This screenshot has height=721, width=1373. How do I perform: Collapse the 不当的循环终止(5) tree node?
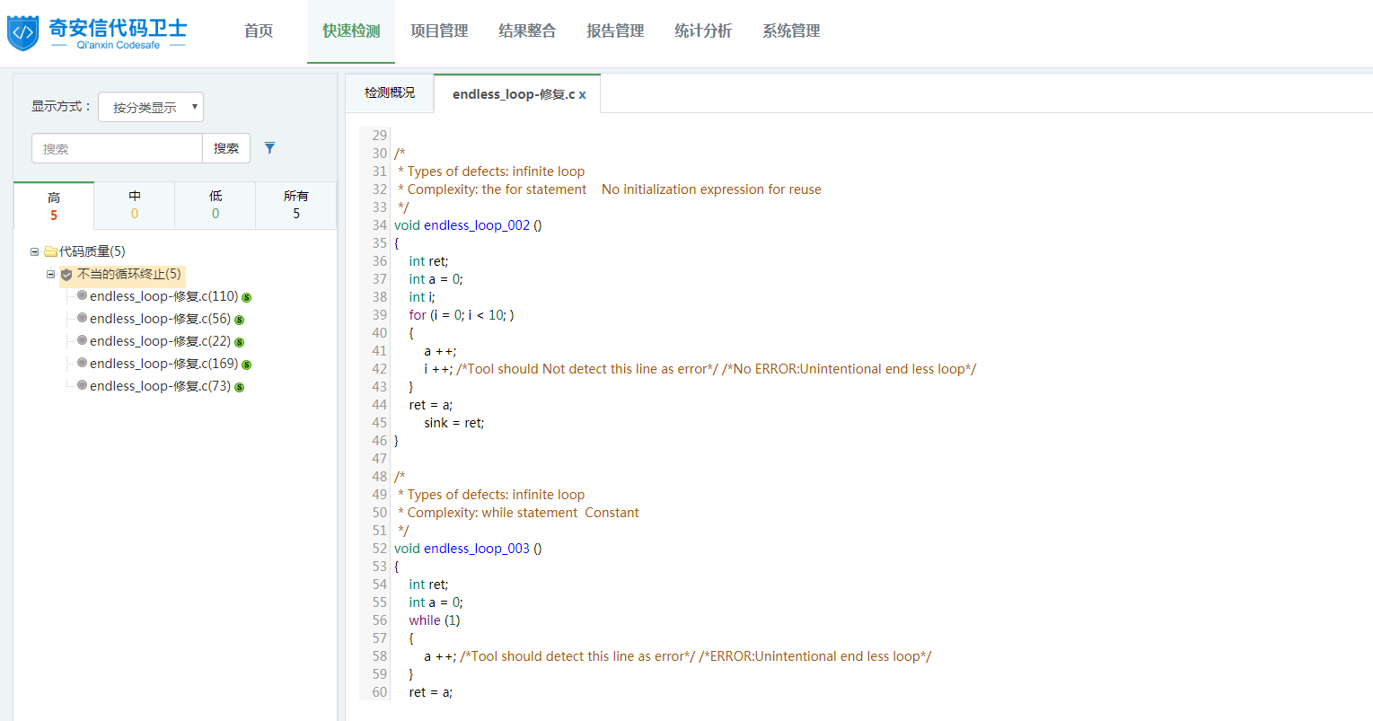click(x=50, y=275)
